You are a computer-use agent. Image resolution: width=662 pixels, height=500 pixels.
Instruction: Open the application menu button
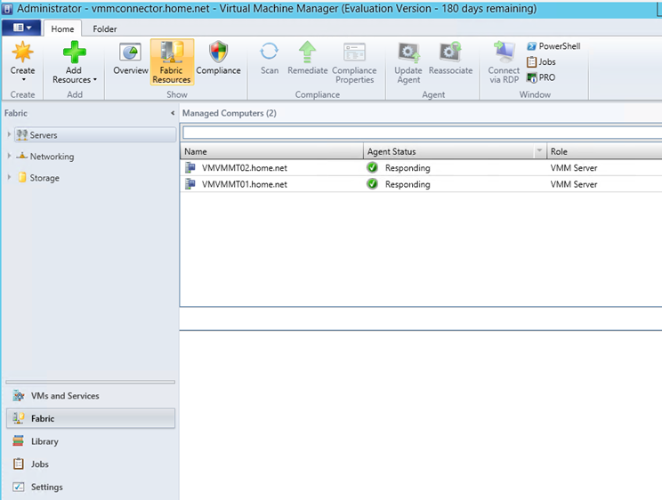[21, 28]
